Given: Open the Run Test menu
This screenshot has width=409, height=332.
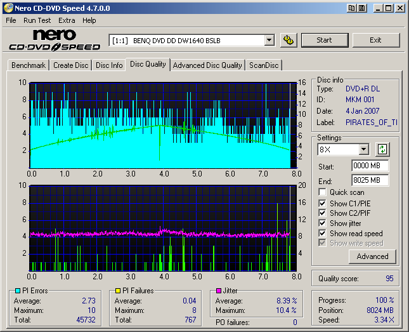Looking at the screenshot, I should point(37,20).
